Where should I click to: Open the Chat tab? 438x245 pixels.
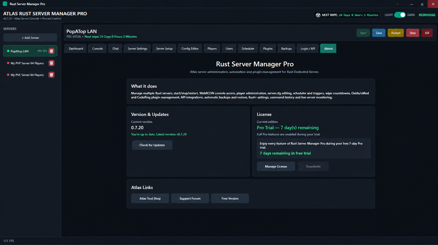tap(115, 49)
